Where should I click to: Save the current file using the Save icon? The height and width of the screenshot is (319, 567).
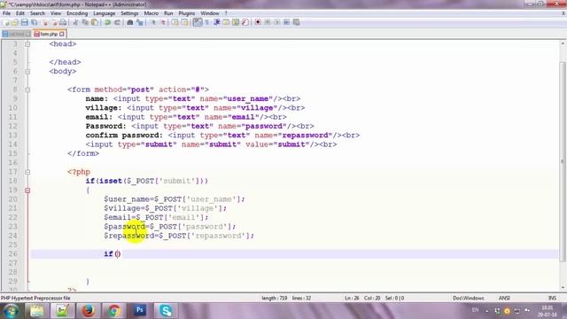pyautogui.click(x=24, y=22)
